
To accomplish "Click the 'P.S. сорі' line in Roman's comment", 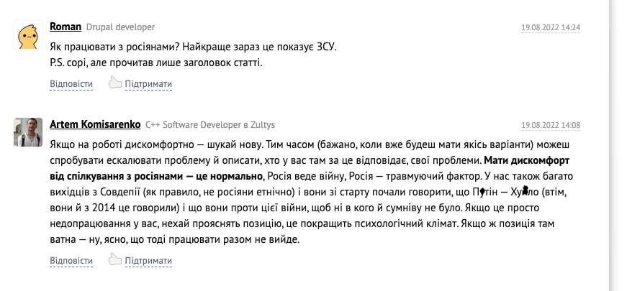I will pyautogui.click(x=156, y=63).
